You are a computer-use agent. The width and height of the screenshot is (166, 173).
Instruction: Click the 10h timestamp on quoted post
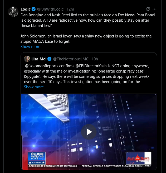(95, 59)
